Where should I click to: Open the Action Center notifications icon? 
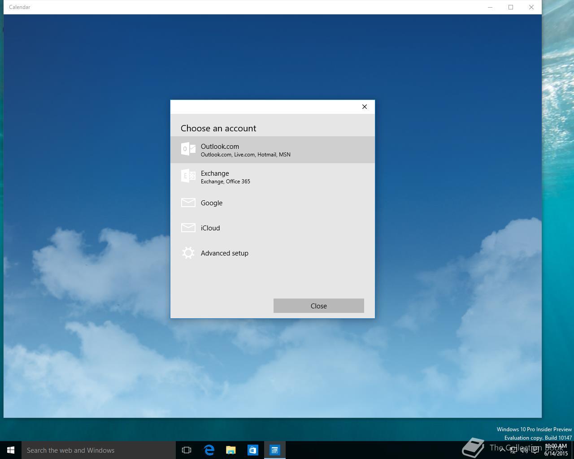(535, 450)
